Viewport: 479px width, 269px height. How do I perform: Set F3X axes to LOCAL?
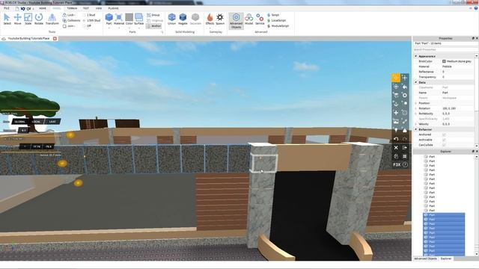point(36,121)
